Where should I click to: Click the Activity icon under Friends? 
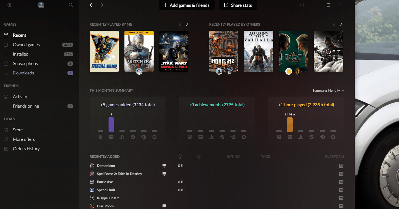click(x=6, y=97)
